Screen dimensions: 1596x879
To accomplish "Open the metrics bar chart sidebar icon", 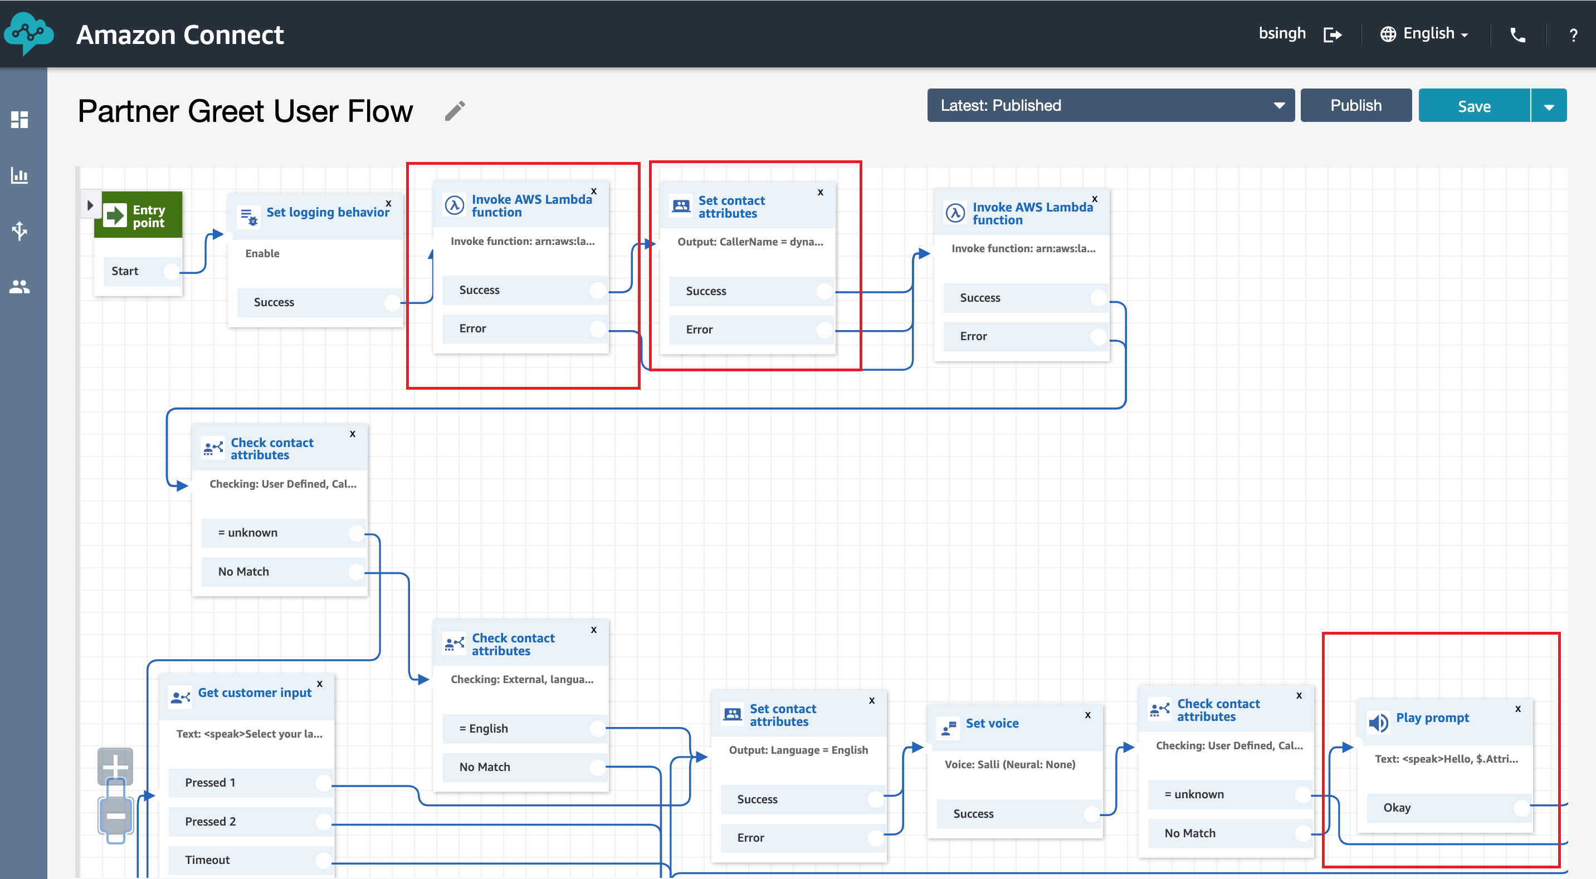I will (x=20, y=175).
